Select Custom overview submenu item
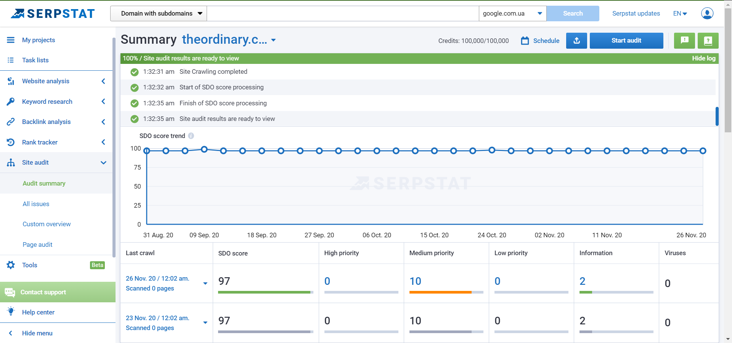Screen dimensions: 732x343 pyautogui.click(x=47, y=224)
